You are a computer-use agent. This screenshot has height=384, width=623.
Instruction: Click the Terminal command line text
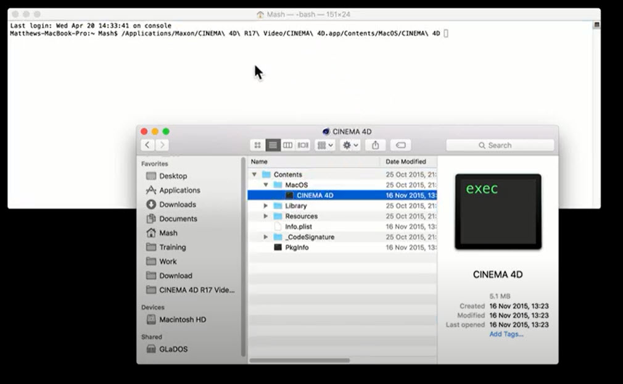pos(281,33)
